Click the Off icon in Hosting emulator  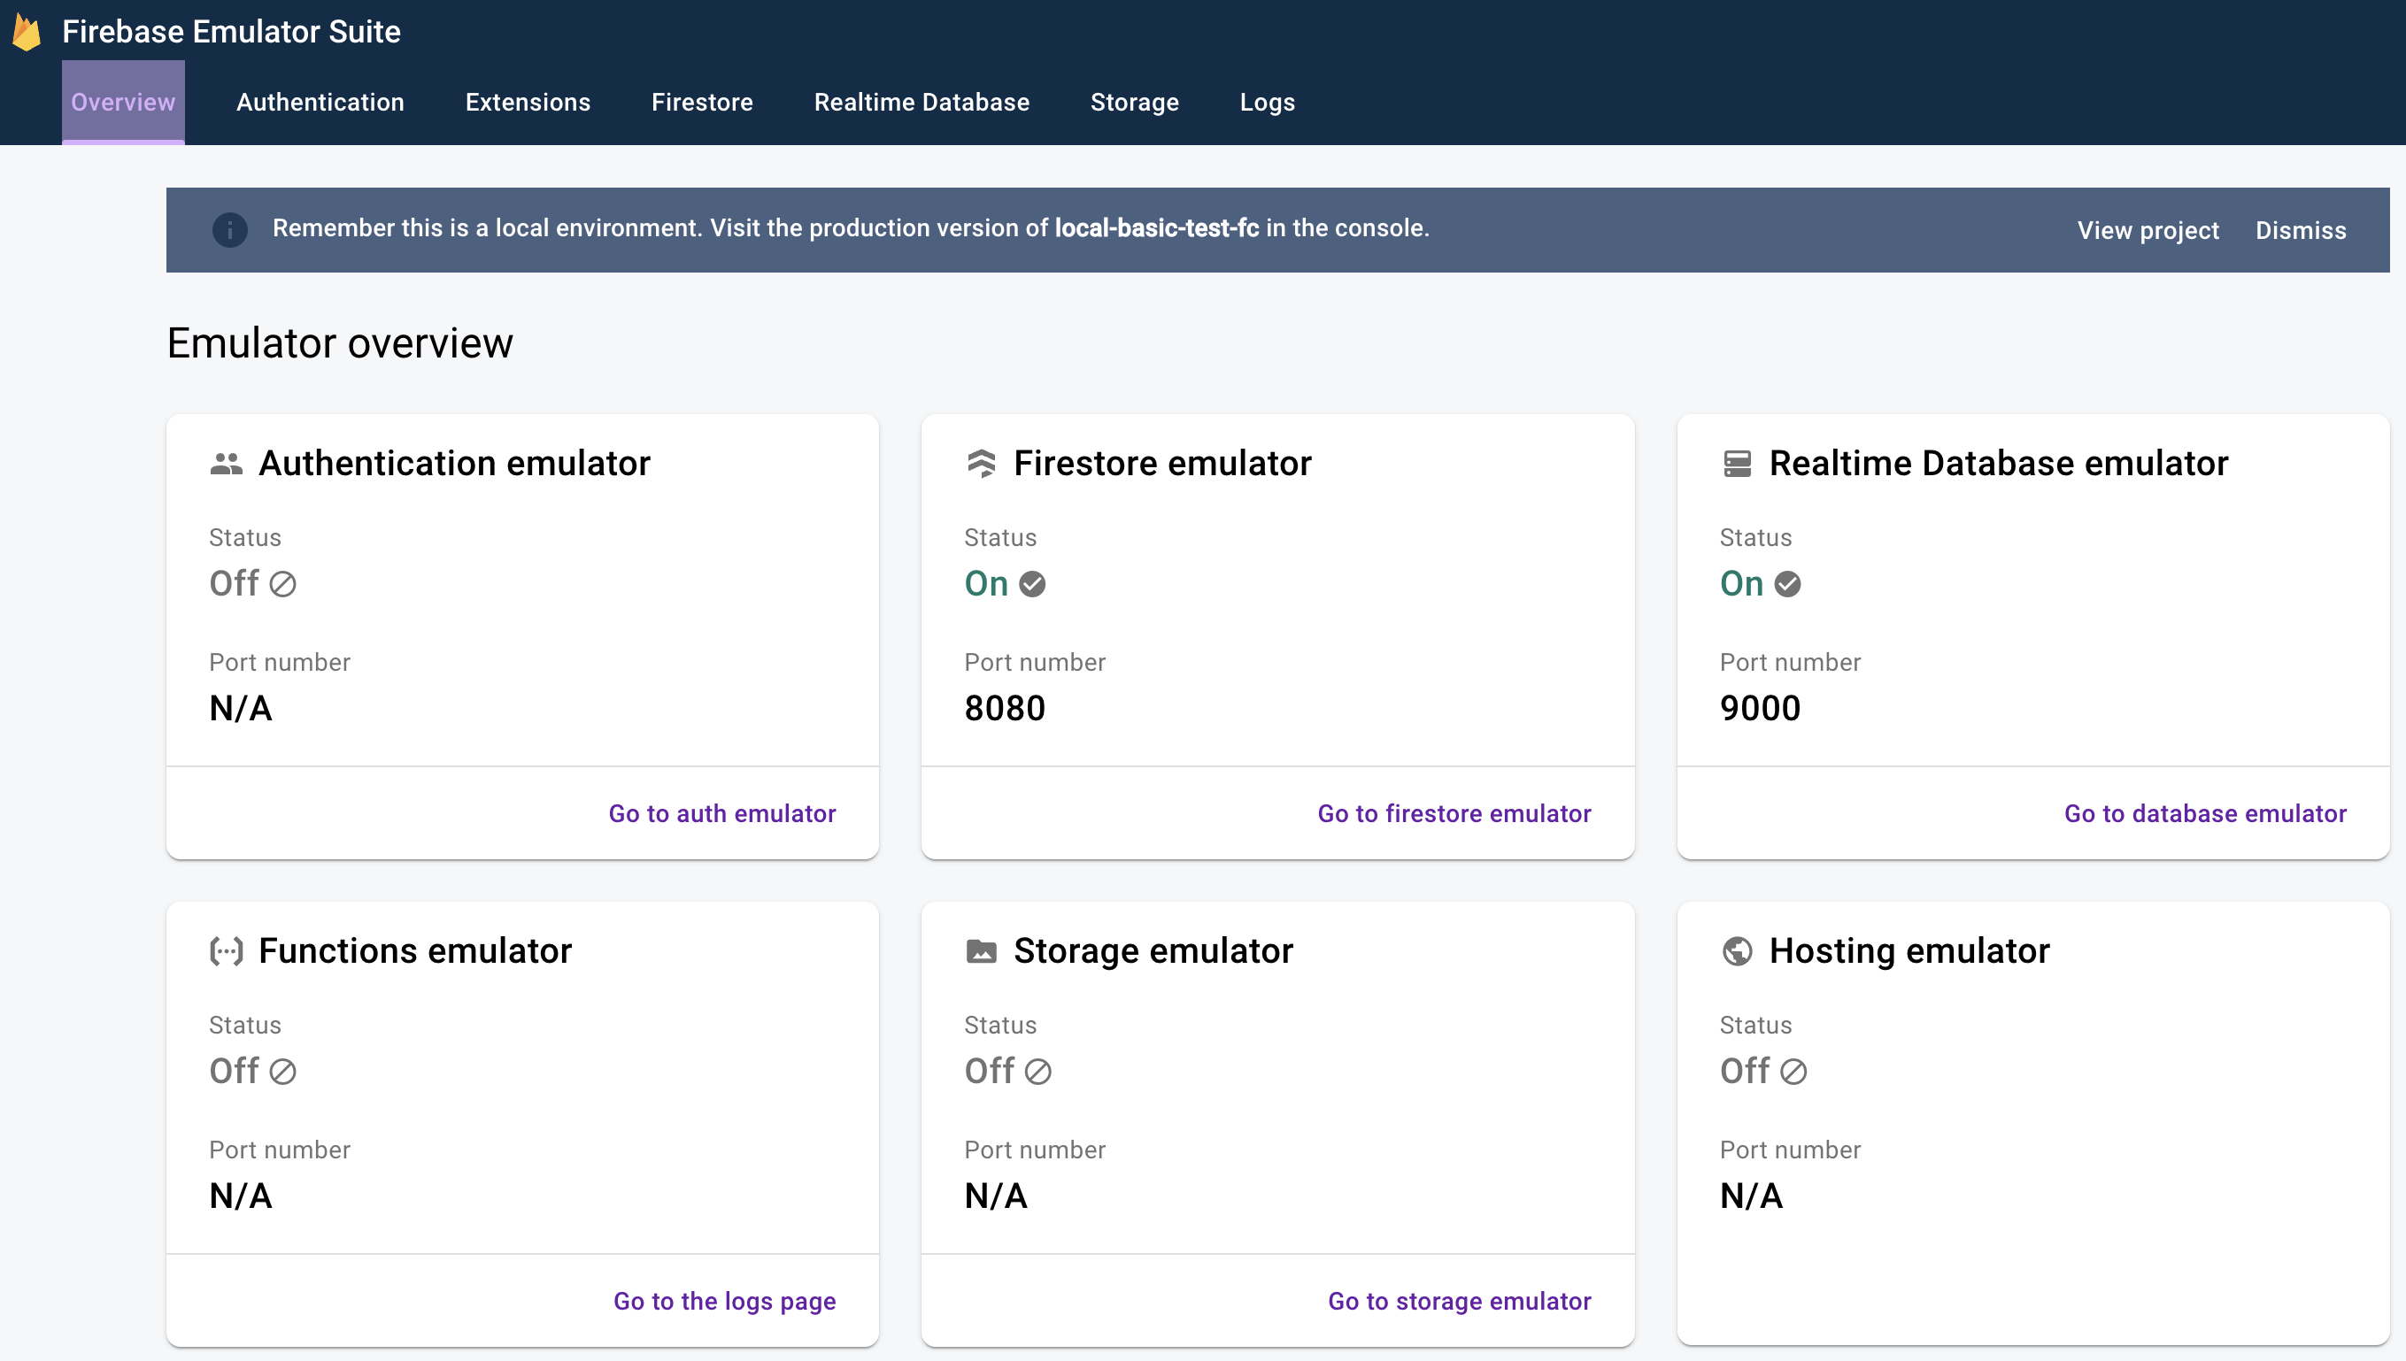[1793, 1073]
